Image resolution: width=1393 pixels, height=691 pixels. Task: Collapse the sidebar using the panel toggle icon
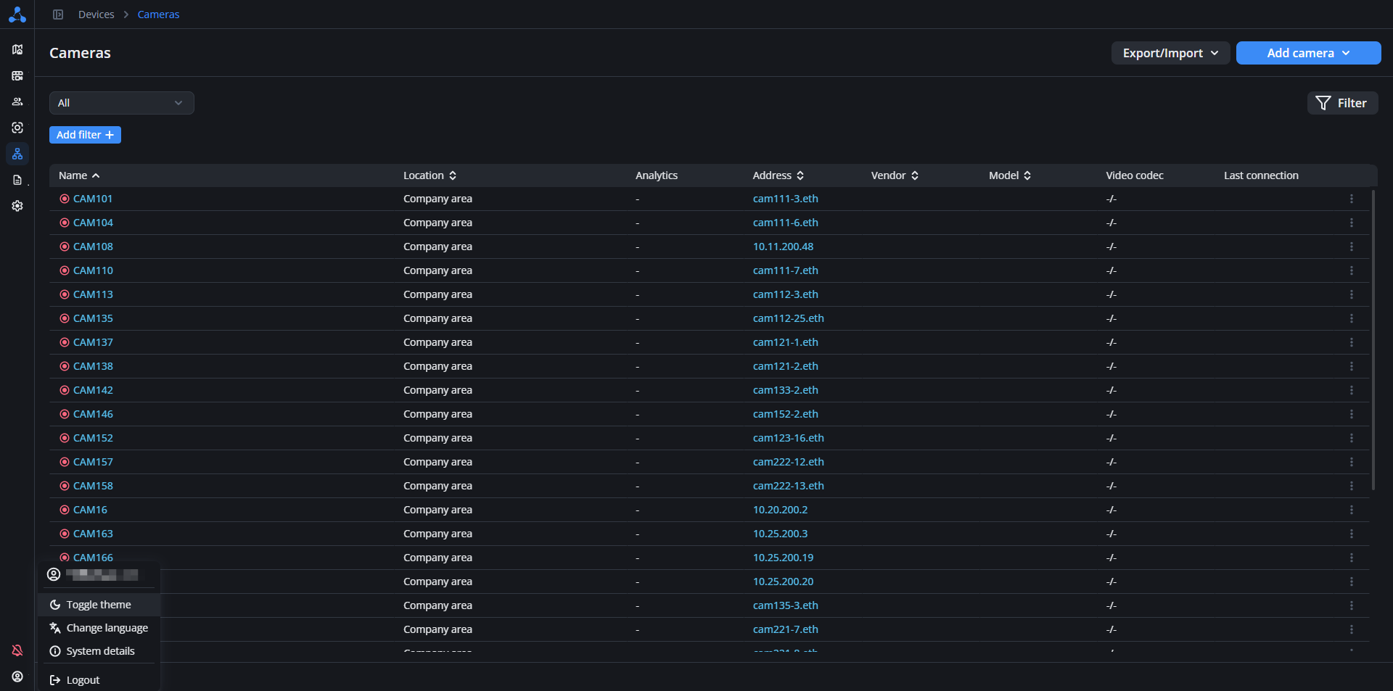[58, 15]
